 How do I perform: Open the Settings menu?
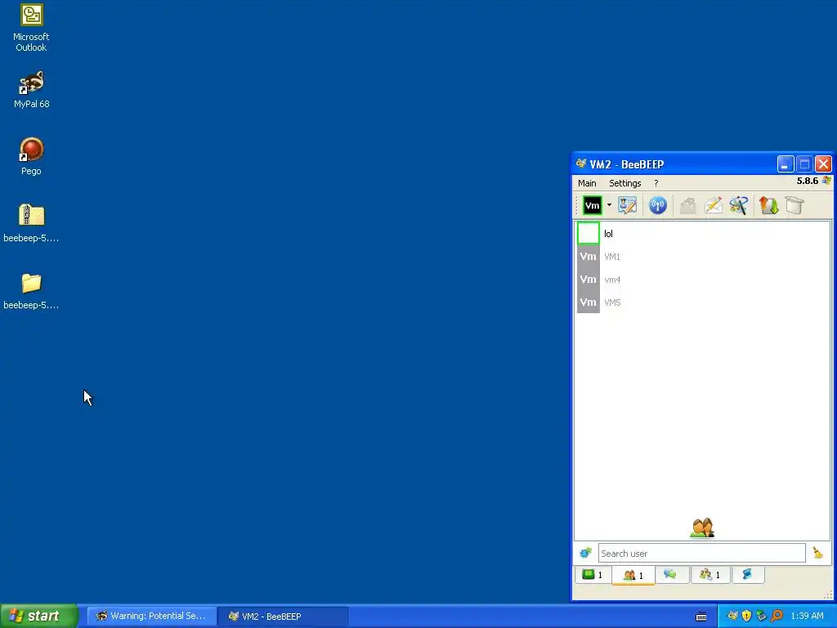(x=625, y=183)
